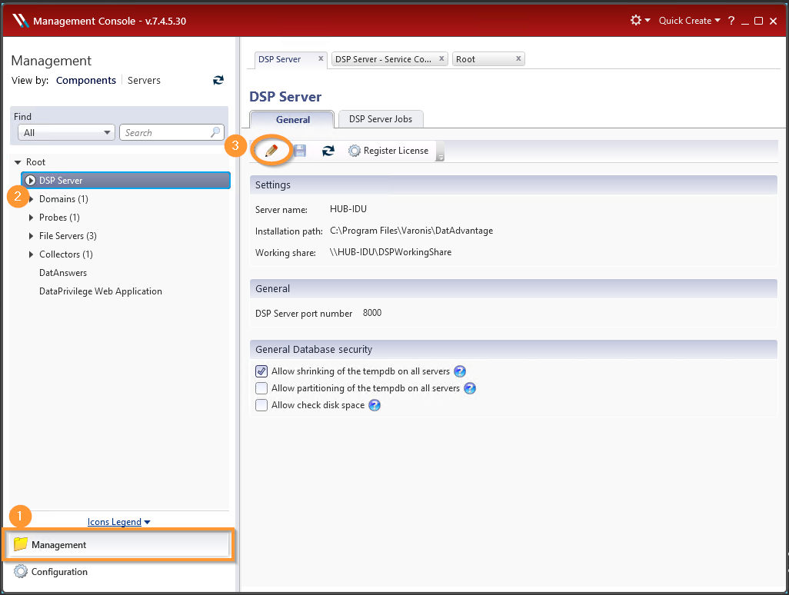Open the Configuration section

[x=59, y=572]
